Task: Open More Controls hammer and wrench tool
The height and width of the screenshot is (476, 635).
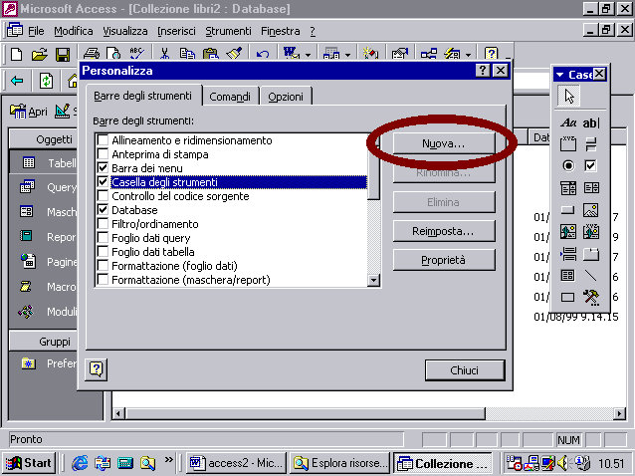Action: click(x=591, y=298)
